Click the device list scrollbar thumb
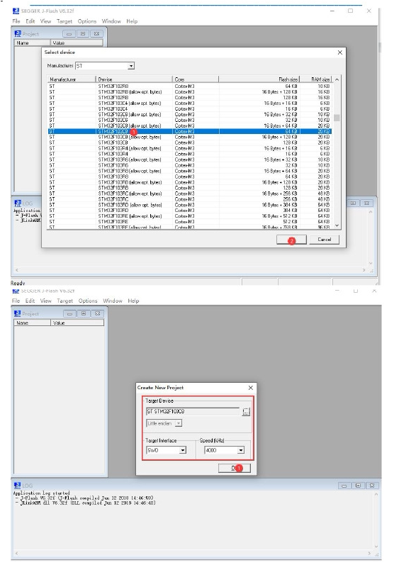The height and width of the screenshot is (565, 399). (x=337, y=118)
